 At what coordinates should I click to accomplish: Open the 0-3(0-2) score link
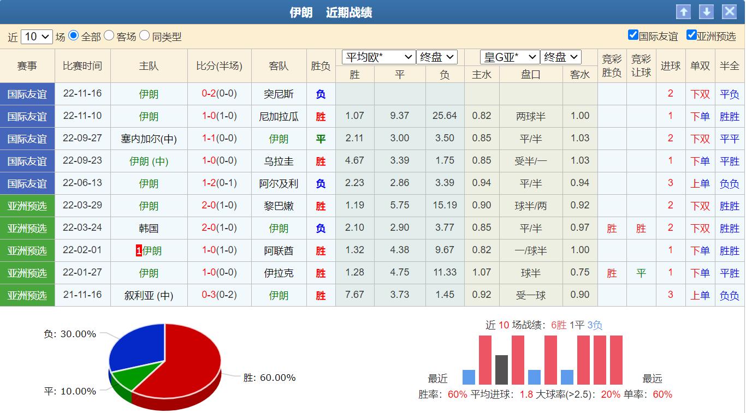pyautogui.click(x=220, y=295)
